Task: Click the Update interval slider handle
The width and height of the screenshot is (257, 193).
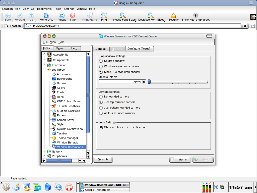Action: (149, 82)
